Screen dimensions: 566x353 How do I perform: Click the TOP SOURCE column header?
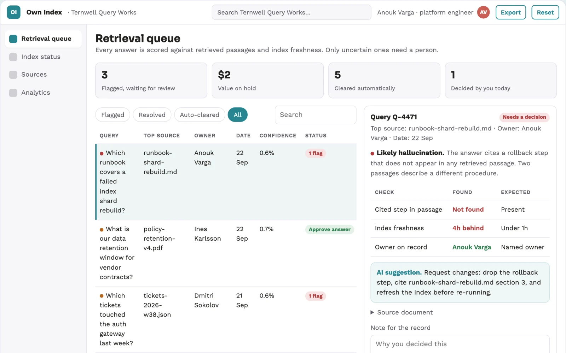pos(162,136)
